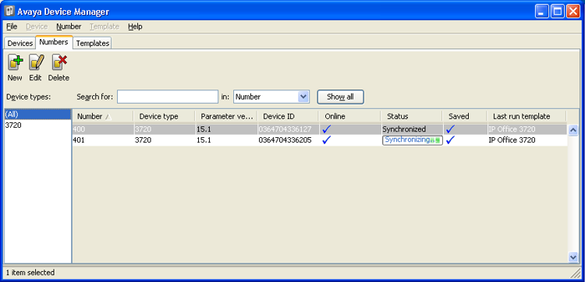This screenshot has height=282, width=585.
Task: Click the Edit number icon
Action: tap(36, 62)
